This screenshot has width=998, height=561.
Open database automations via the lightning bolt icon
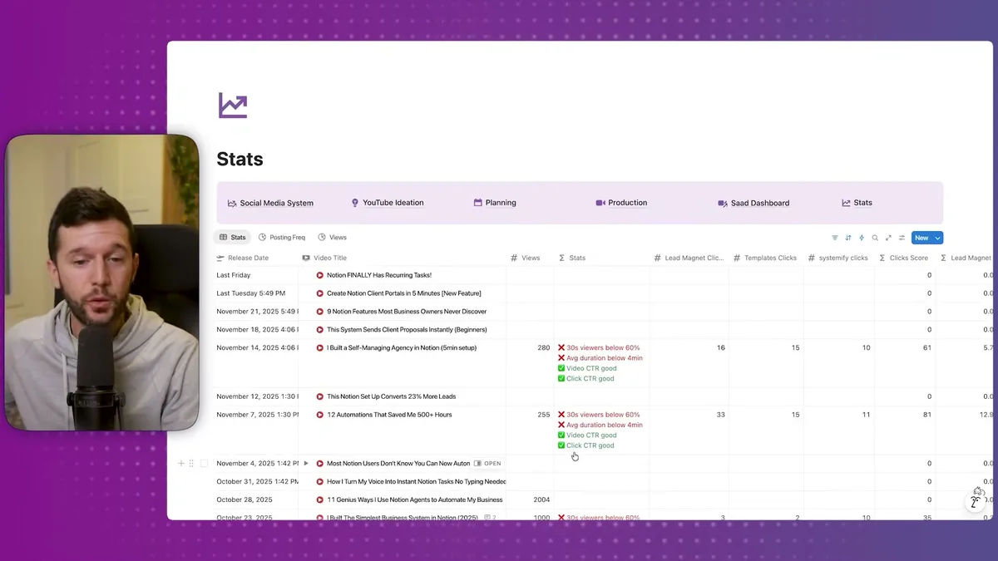[x=862, y=238]
